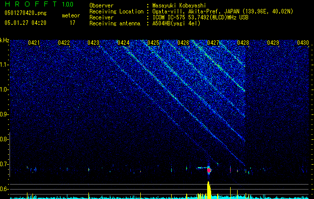Click the 0424 time marker

coord(123,43)
